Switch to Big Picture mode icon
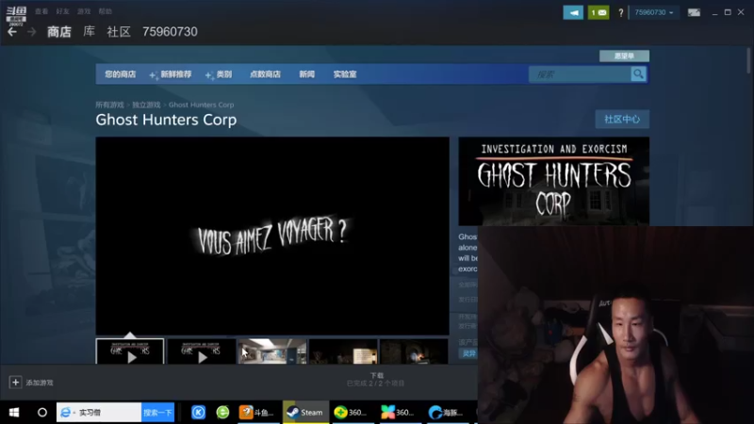The width and height of the screenshot is (754, 424). tap(694, 12)
